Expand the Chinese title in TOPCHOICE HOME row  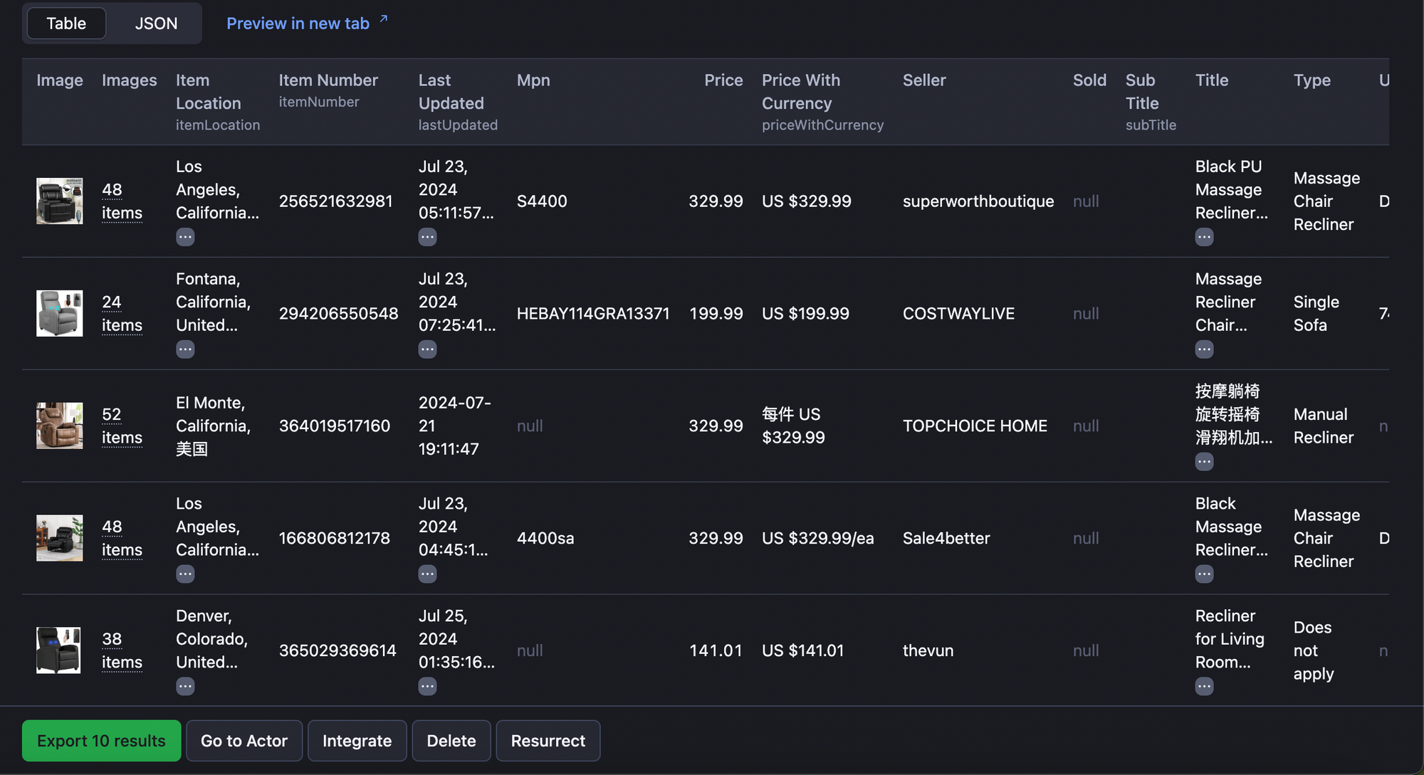click(x=1204, y=461)
